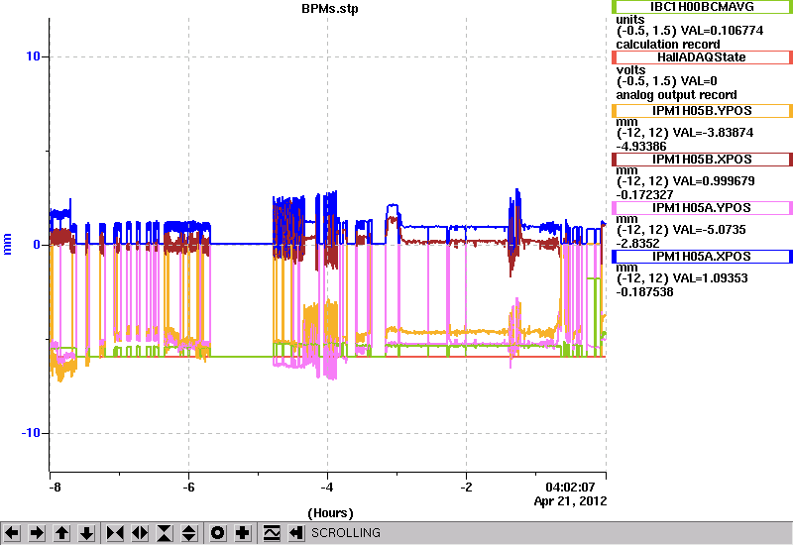Click the VAL=0.999679 readout
Image resolution: width=793 pixels, height=545 pixels.
pos(718,181)
